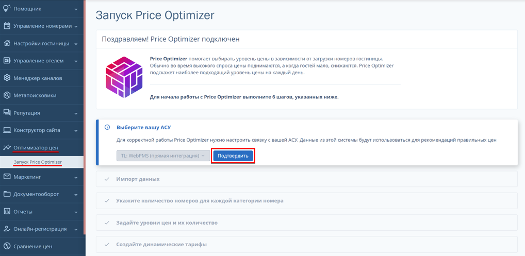The width and height of the screenshot is (525, 256).
Task: Click the Price Optimizer cube logo
Action: click(124, 77)
